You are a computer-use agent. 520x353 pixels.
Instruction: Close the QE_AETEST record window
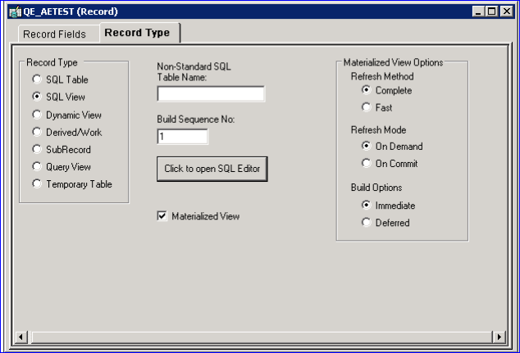coord(507,11)
